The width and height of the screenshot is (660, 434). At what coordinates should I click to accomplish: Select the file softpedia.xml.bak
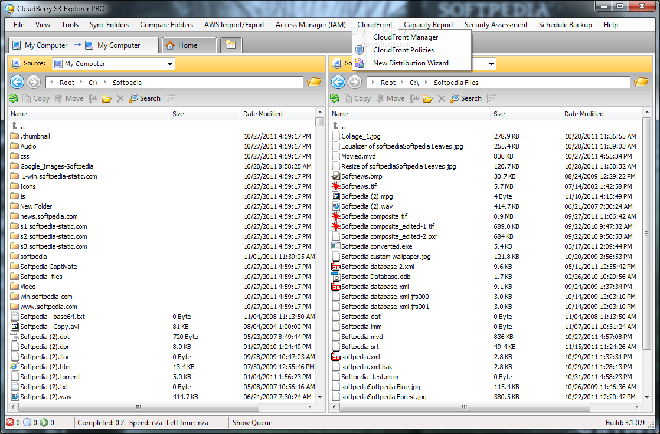tap(367, 366)
